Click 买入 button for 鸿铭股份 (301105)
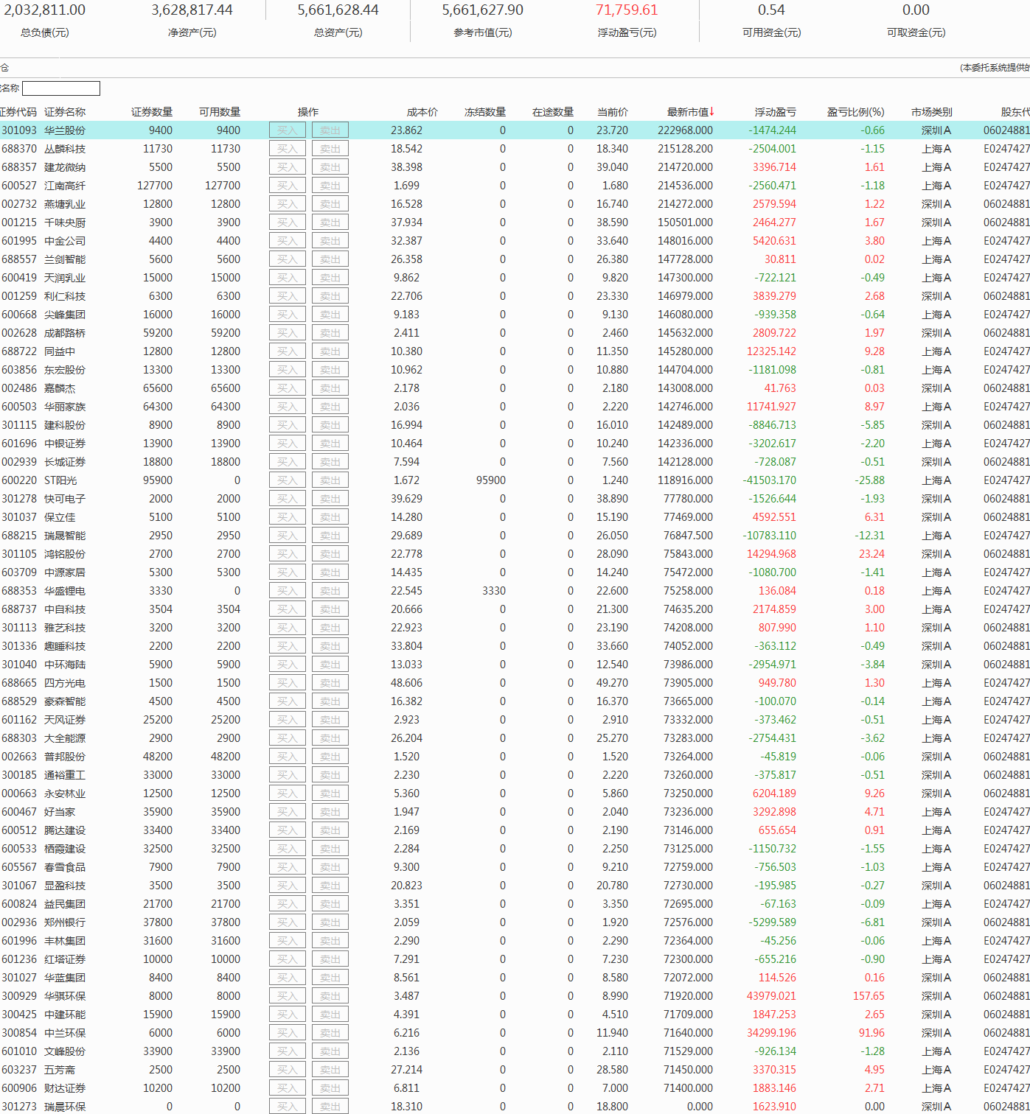The width and height of the screenshot is (1030, 1114). point(288,554)
